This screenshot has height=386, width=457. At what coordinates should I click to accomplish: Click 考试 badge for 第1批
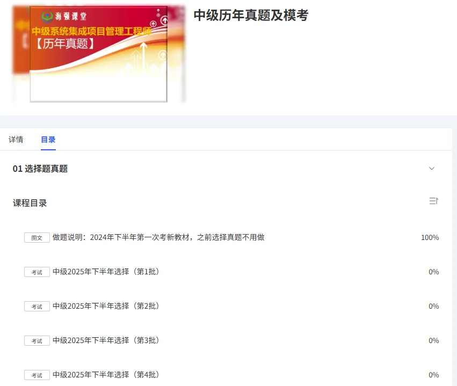pyautogui.click(x=37, y=272)
